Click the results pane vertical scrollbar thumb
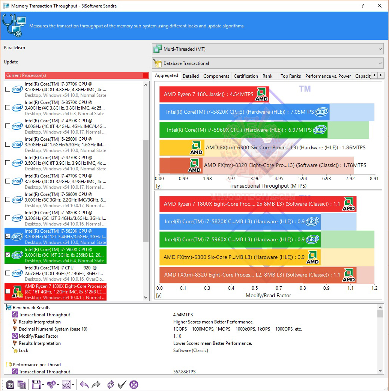This screenshot has width=389, height=391. tap(380, 314)
